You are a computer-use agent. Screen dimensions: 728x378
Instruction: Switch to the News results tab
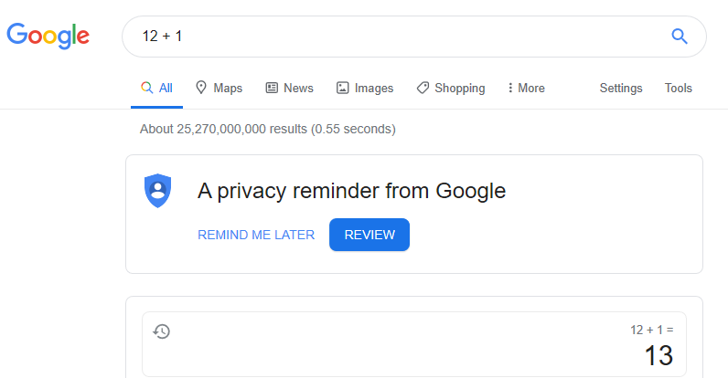[x=289, y=89]
